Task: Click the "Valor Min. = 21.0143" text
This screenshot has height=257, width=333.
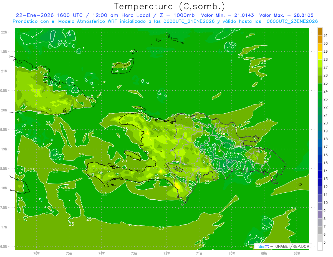Action: click(x=228, y=15)
